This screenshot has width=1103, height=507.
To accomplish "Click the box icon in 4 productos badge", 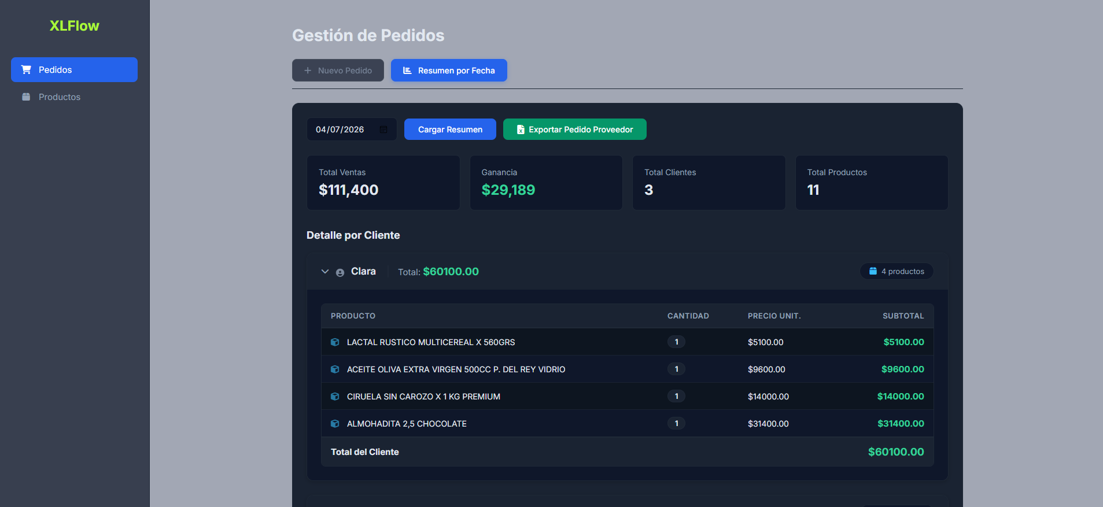I will [x=873, y=271].
